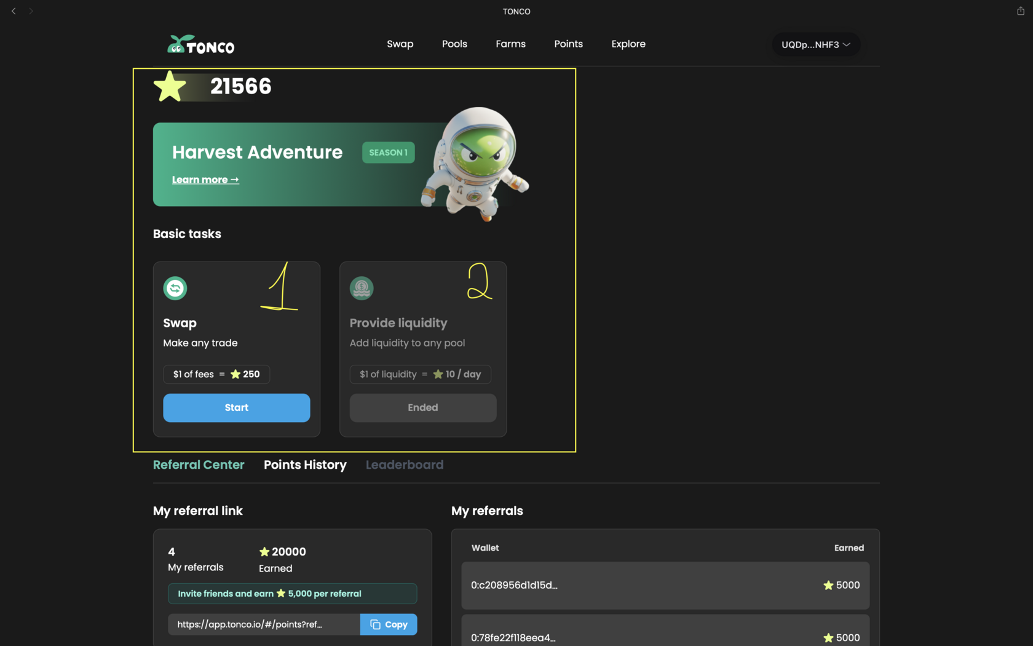Click the Basic tasks heading
This screenshot has height=646, width=1033.
click(x=187, y=234)
